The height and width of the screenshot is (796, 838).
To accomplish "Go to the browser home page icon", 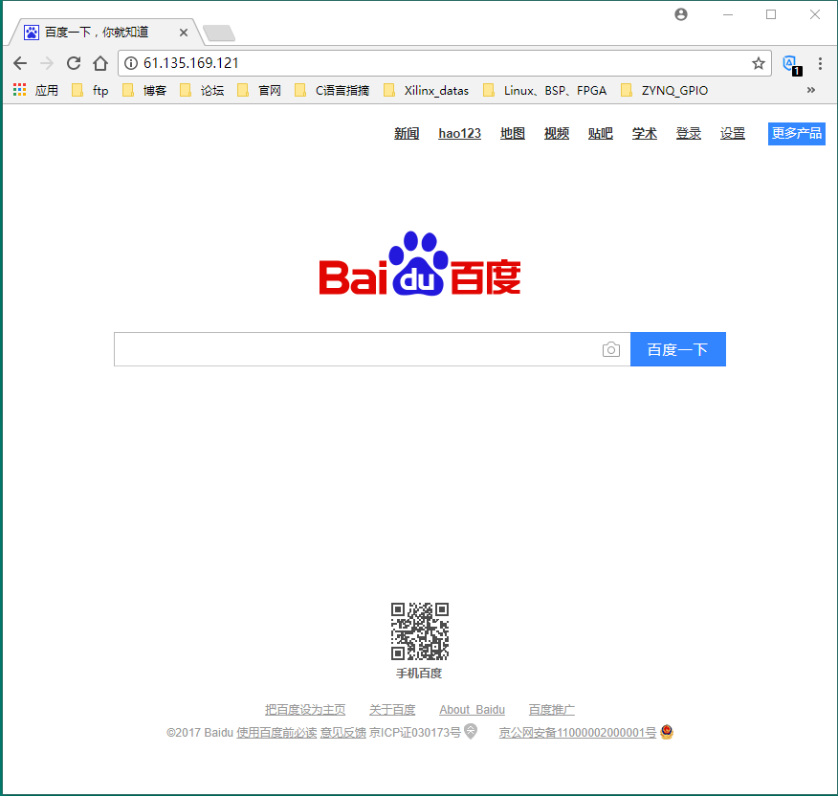I will [100, 63].
